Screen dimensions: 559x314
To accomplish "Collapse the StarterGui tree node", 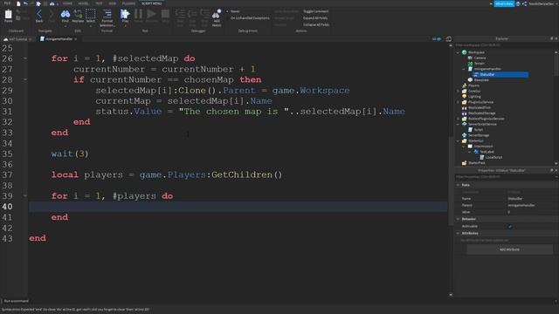I will (x=458, y=141).
